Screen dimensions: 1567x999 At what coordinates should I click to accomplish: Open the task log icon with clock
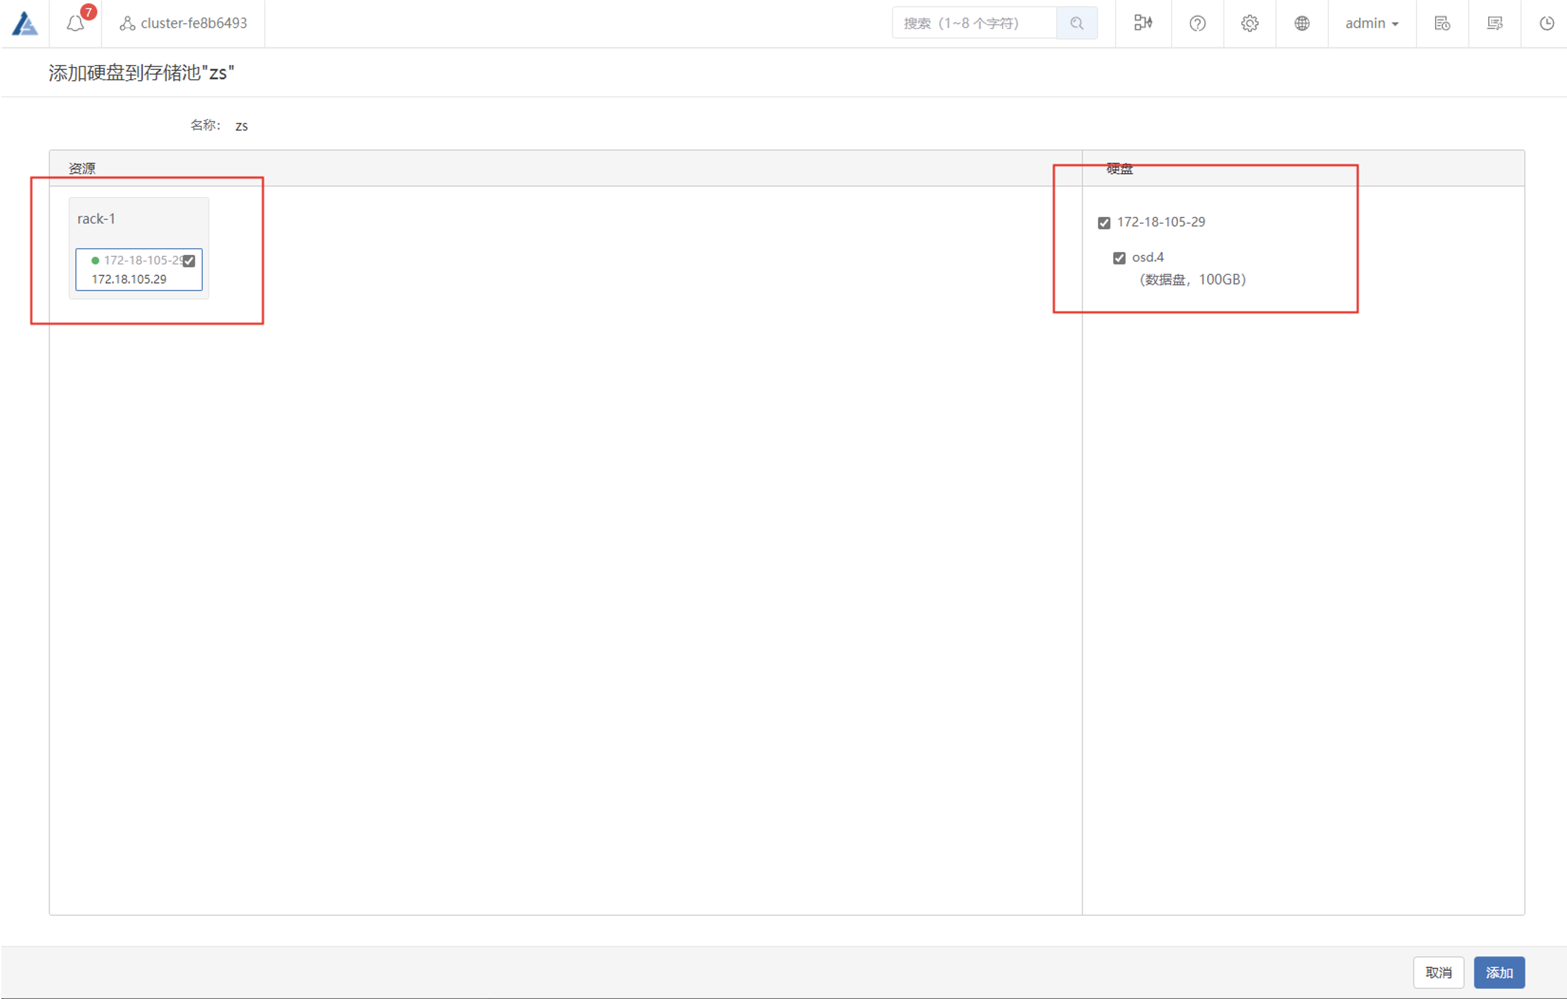click(x=1442, y=23)
